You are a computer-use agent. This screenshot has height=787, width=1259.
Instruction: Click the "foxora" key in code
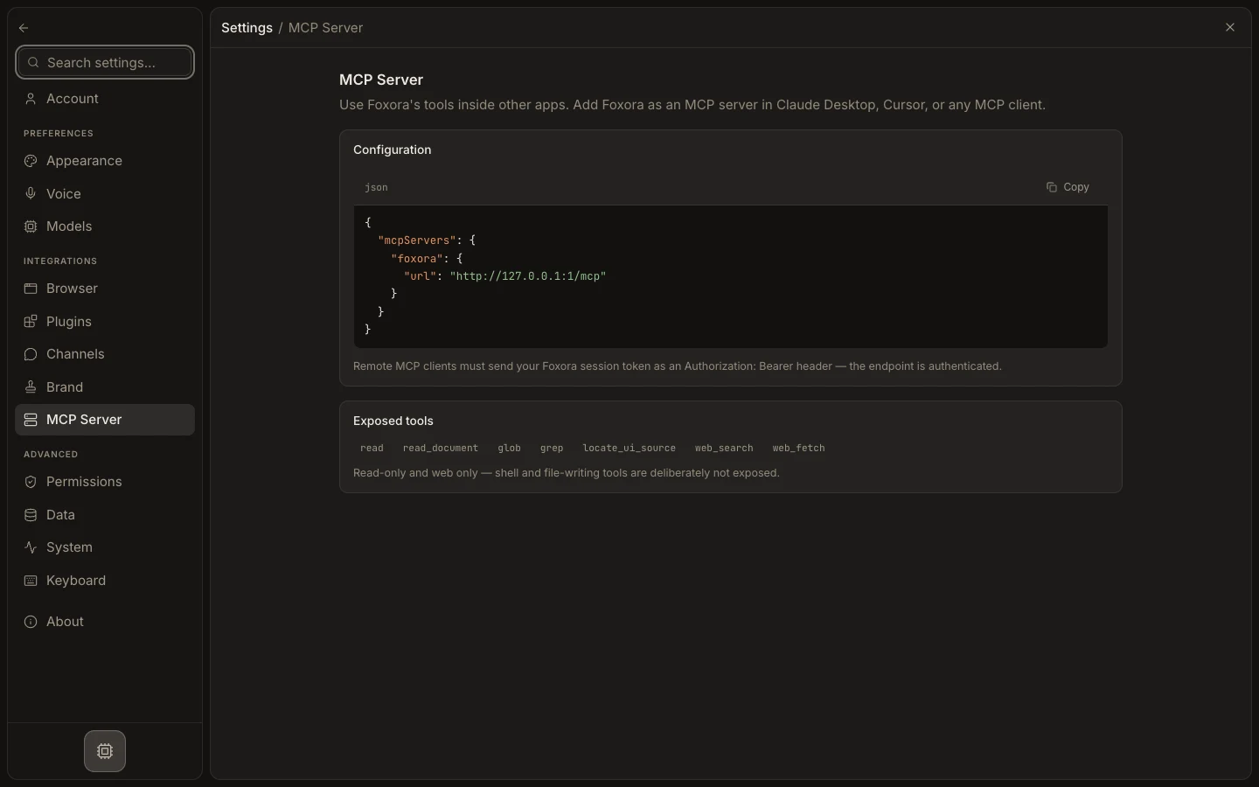coord(417,259)
